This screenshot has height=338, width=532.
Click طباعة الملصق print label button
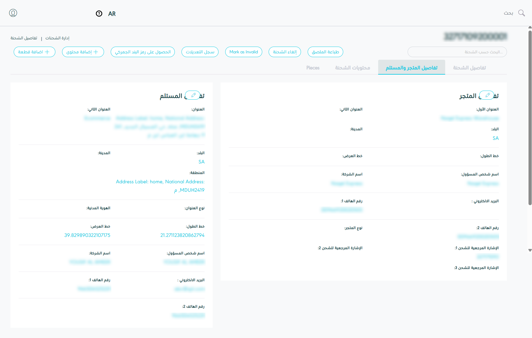tap(325, 52)
